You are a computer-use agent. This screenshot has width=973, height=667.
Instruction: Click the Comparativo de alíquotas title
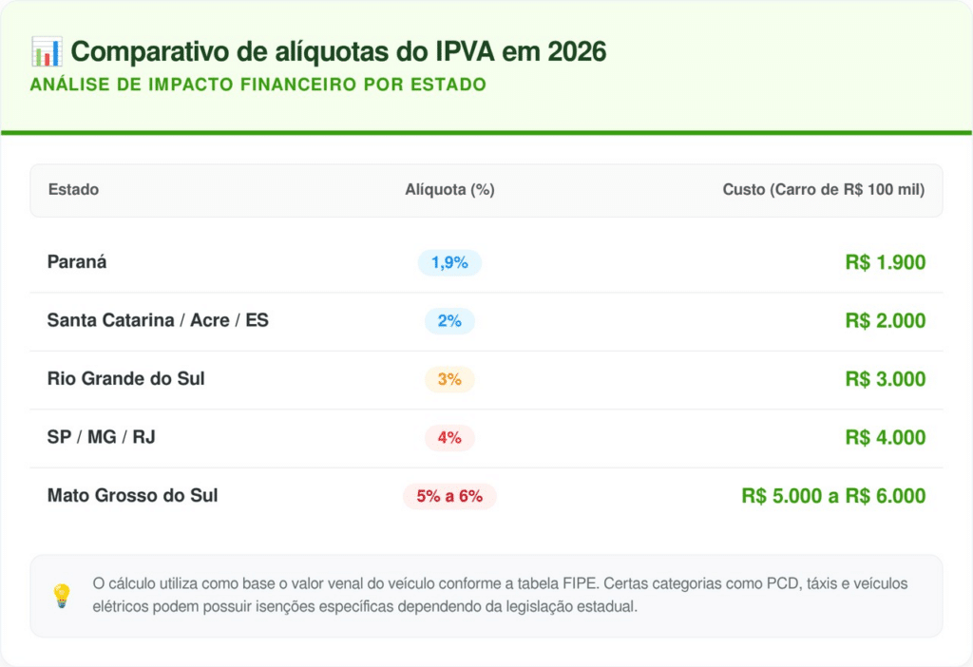point(338,51)
